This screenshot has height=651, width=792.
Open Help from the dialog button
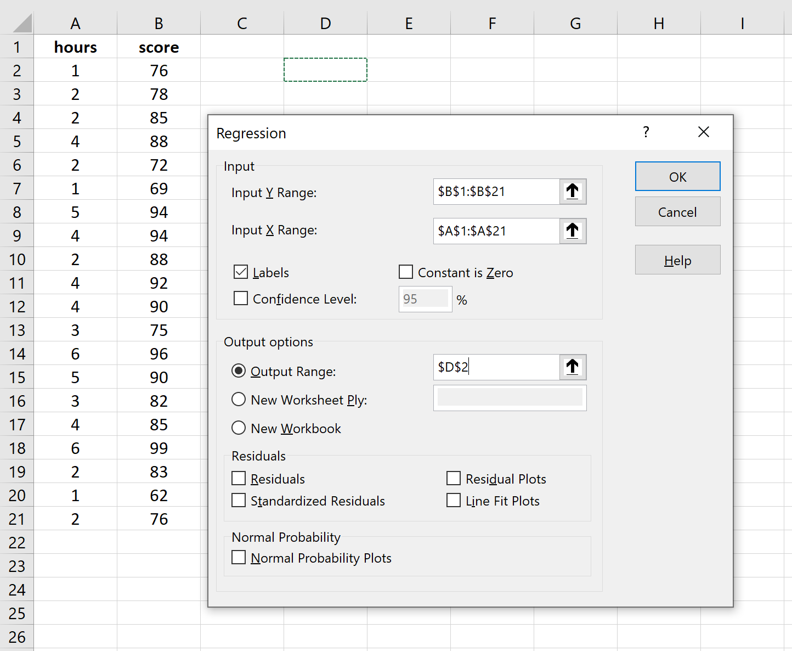click(677, 260)
